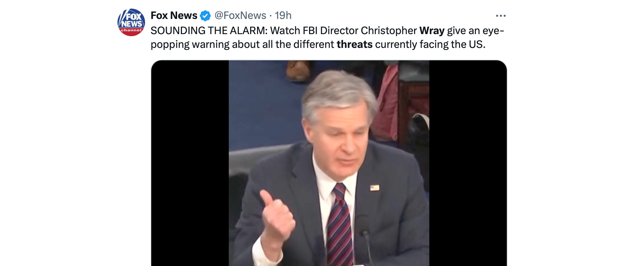Viewport: 625px width, 266px height.
Task: Click the right black letterbox of video
Action: [468, 163]
